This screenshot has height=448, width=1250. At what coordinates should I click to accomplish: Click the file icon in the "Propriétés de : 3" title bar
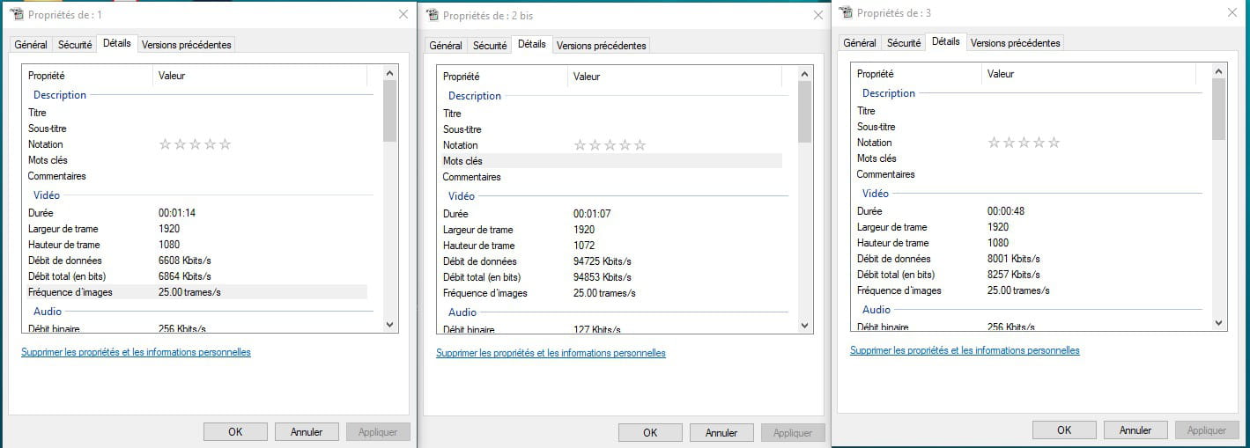tap(846, 12)
